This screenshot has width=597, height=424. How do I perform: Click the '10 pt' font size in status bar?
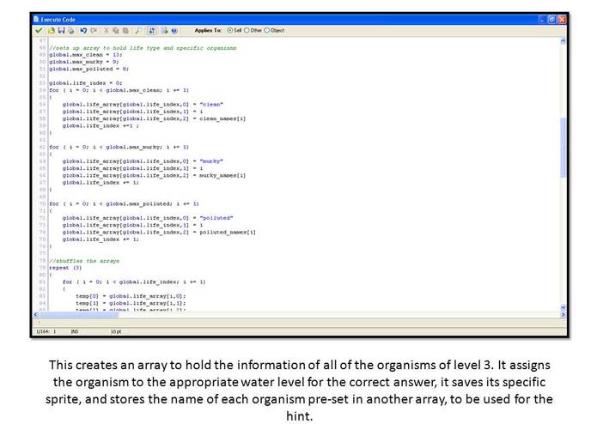(x=116, y=331)
